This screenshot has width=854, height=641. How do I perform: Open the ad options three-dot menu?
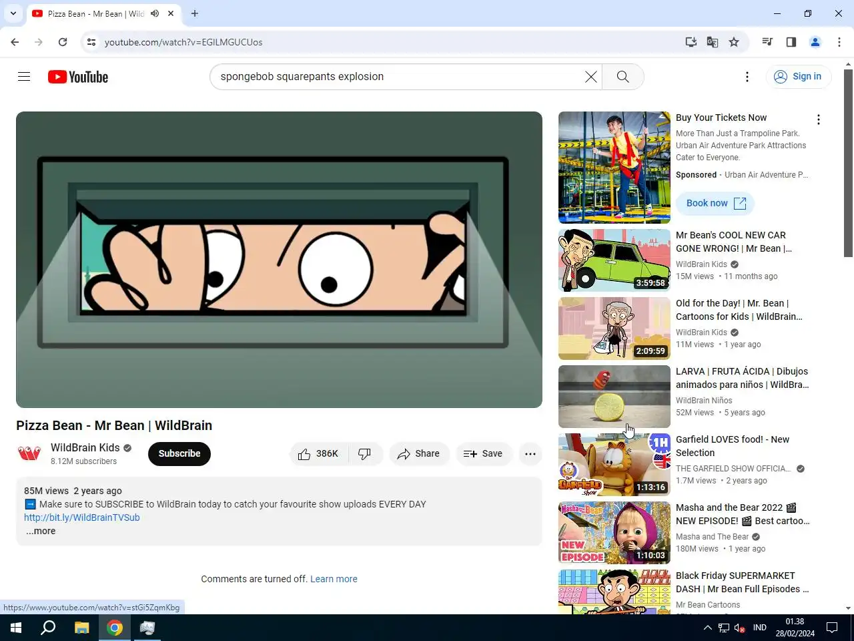pos(819,120)
